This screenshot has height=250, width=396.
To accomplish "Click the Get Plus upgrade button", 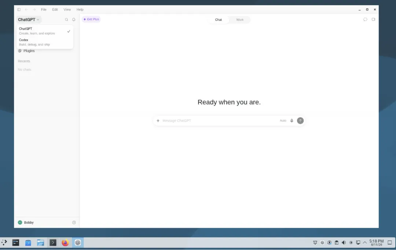I will coord(91,19).
